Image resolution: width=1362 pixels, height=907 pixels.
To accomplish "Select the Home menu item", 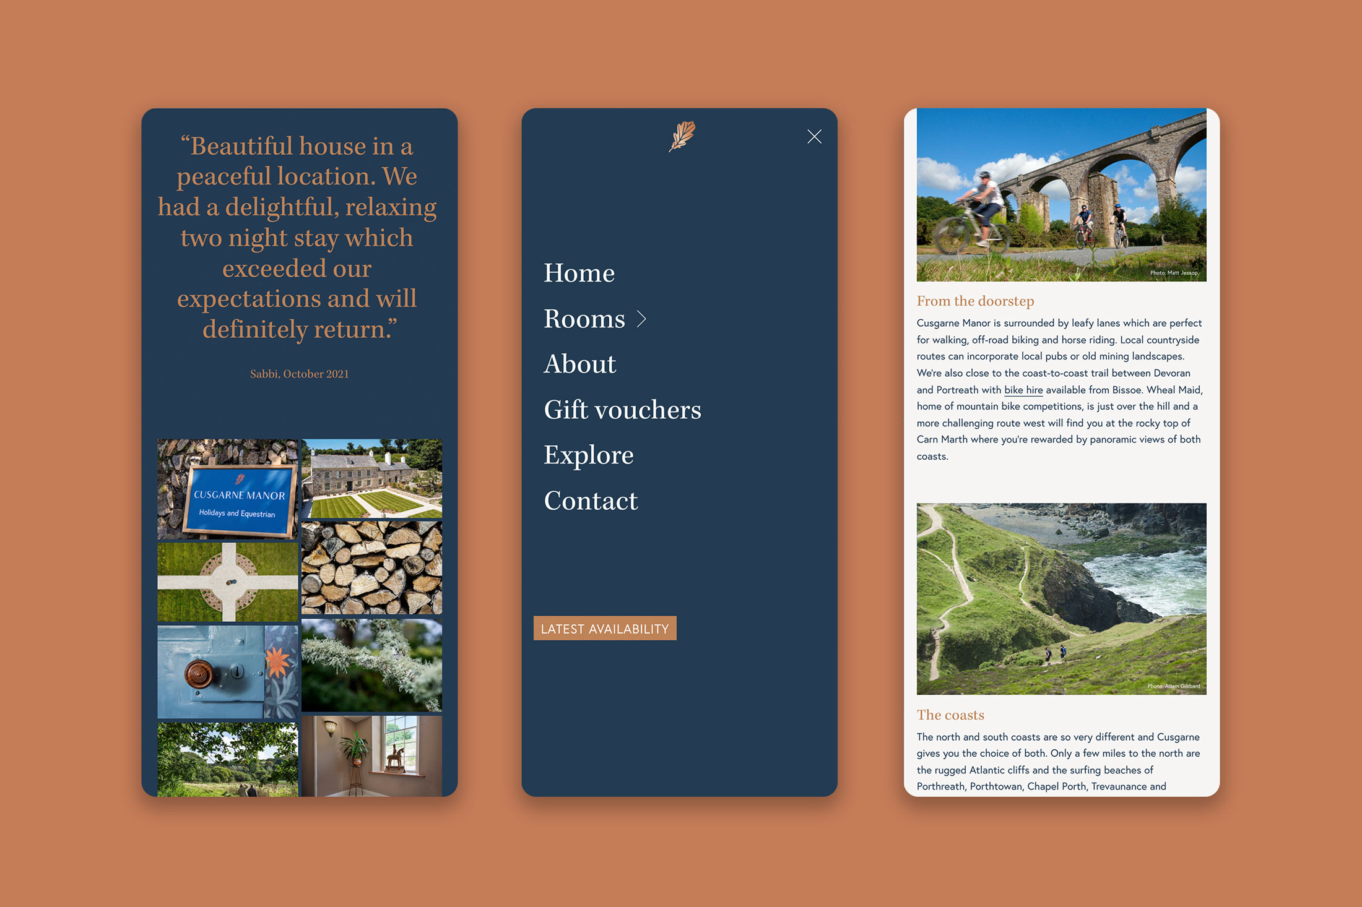I will [x=577, y=272].
